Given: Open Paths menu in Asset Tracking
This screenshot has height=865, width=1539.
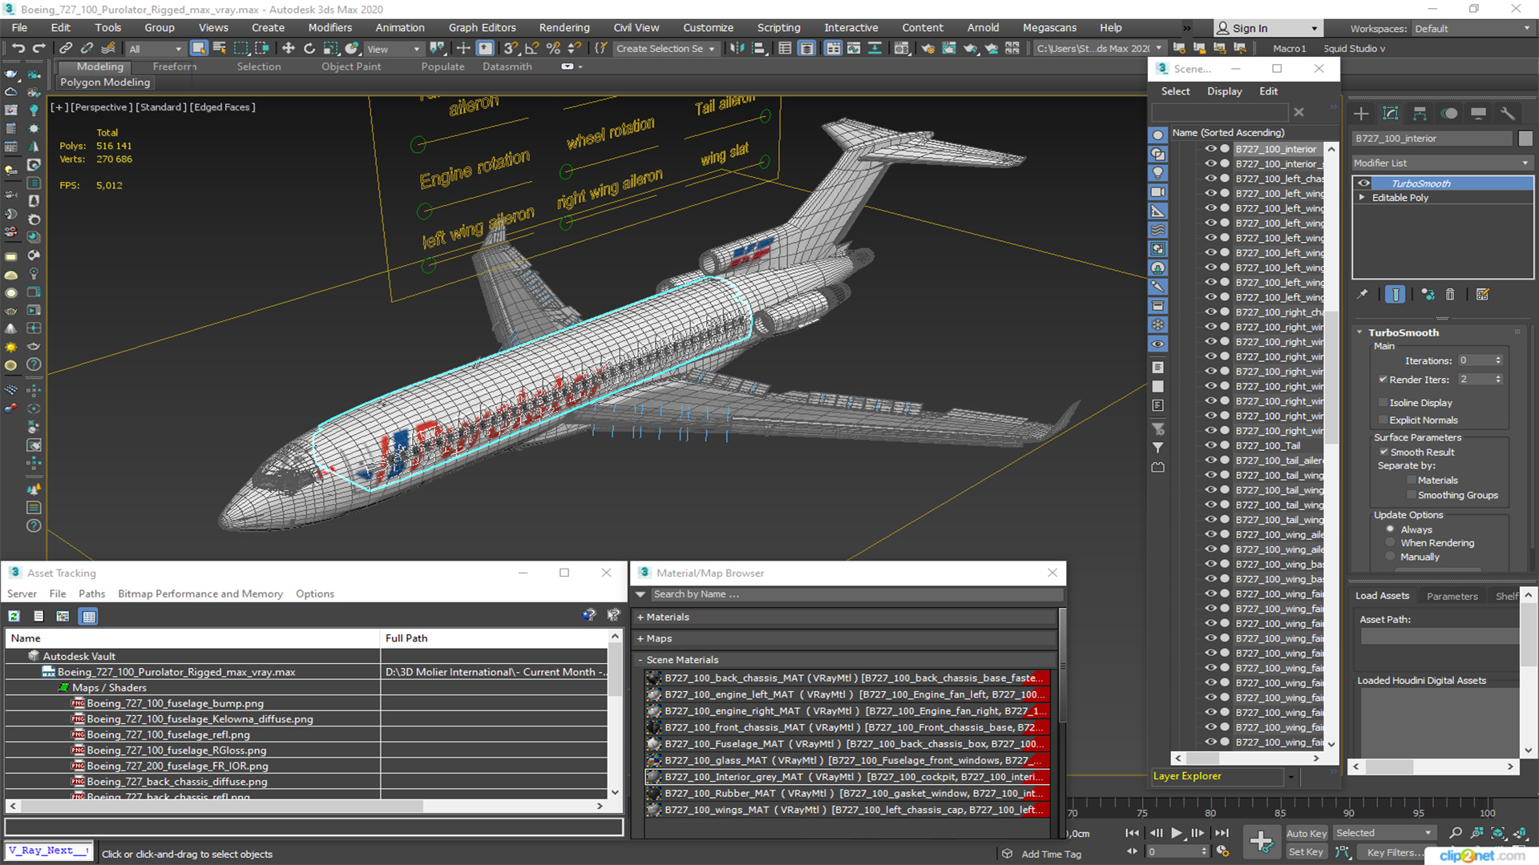Looking at the screenshot, I should point(91,593).
